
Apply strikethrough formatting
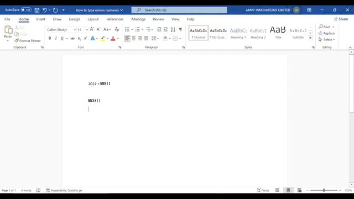click(x=72, y=39)
